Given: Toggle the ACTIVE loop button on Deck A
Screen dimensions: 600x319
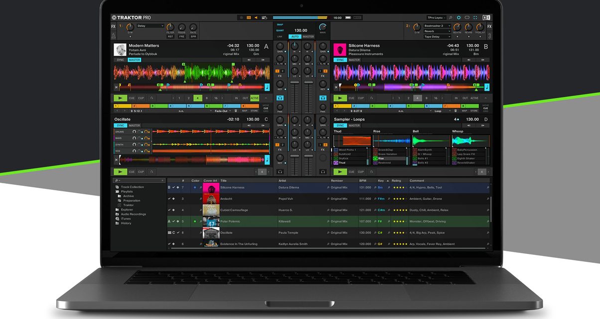Looking at the screenshot, I should click(255, 98).
